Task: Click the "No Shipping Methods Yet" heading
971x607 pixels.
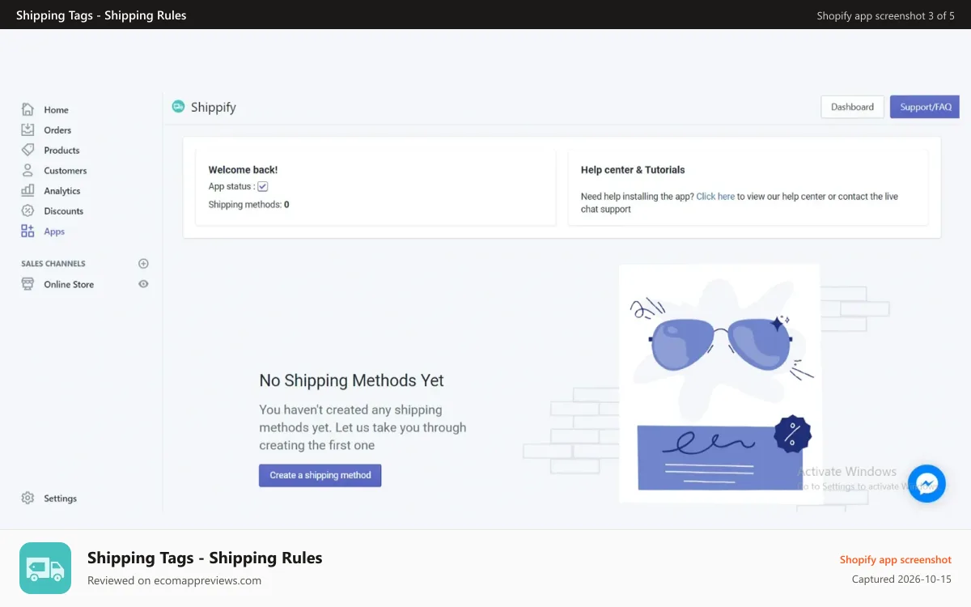Action: (x=351, y=380)
